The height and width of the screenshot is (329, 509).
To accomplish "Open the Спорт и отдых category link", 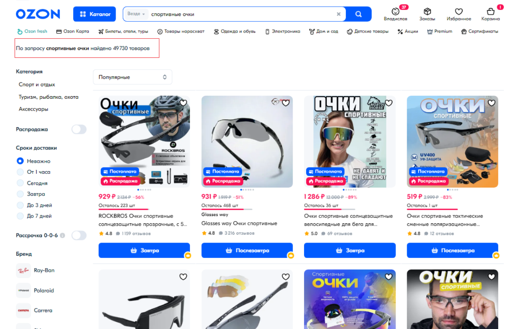I will click(x=37, y=85).
